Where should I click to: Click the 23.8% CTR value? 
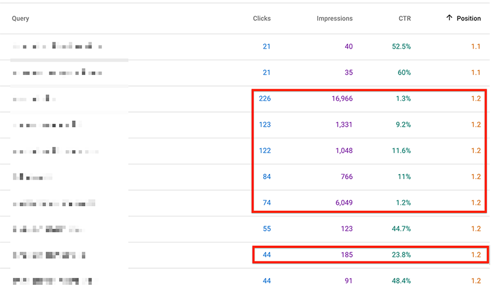point(402,255)
